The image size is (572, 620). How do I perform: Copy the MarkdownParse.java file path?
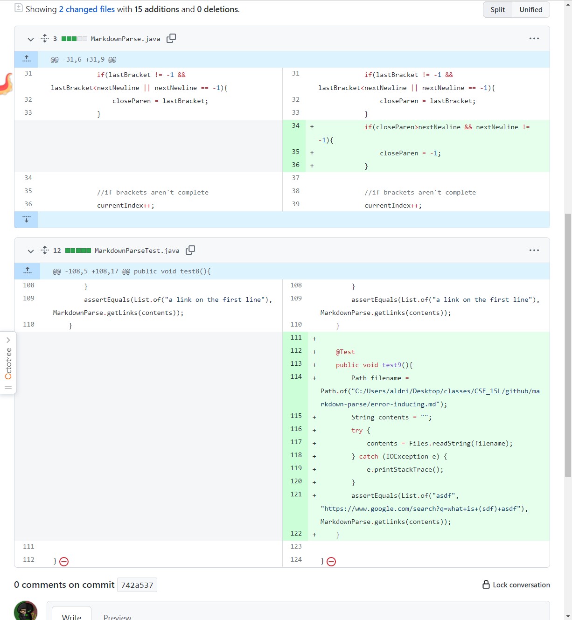[x=171, y=38]
